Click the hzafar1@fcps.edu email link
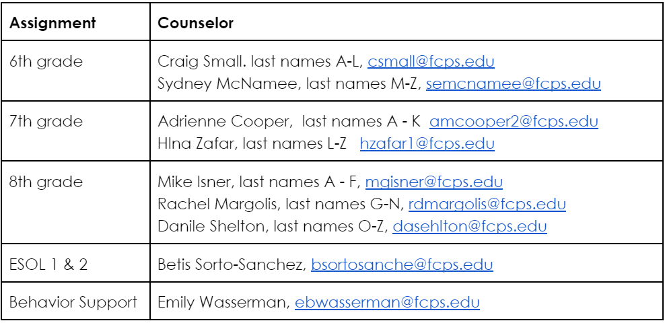This screenshot has height=323, width=665. coord(427,143)
